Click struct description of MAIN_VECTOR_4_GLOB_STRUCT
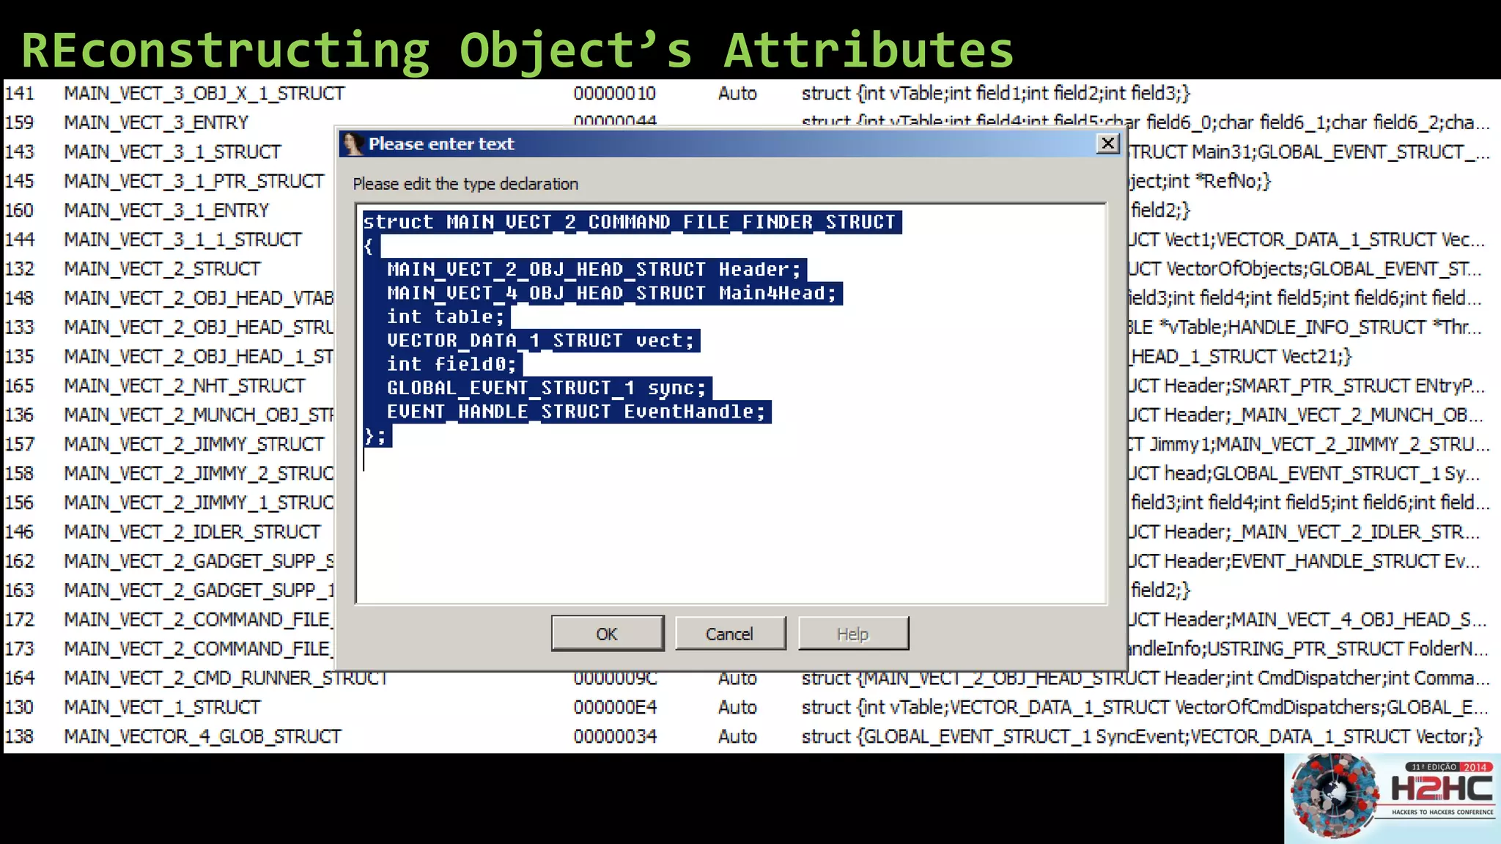 pos(1142,737)
